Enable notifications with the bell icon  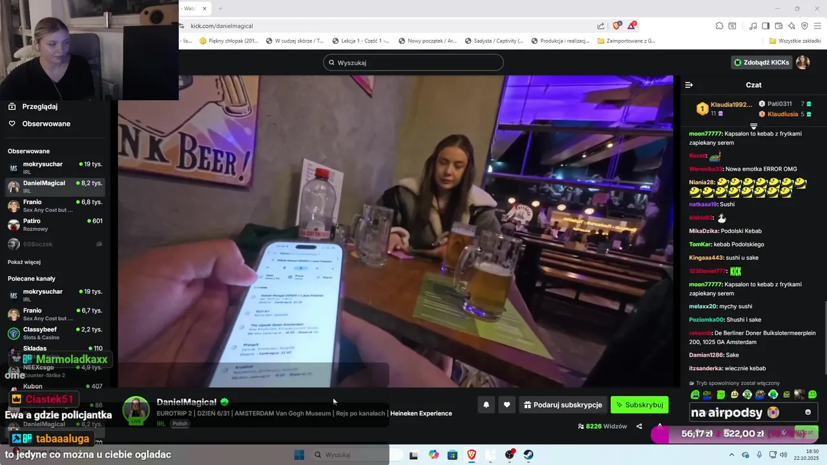(487, 405)
